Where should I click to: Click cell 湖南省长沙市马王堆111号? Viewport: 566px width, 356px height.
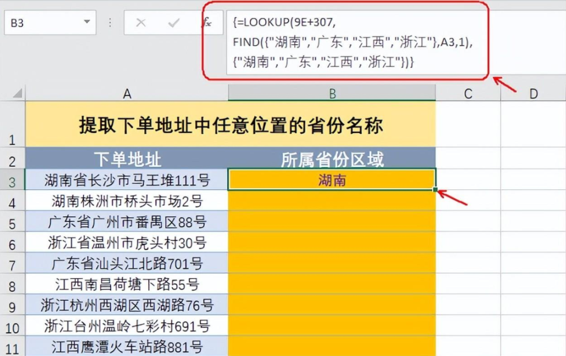click(127, 179)
